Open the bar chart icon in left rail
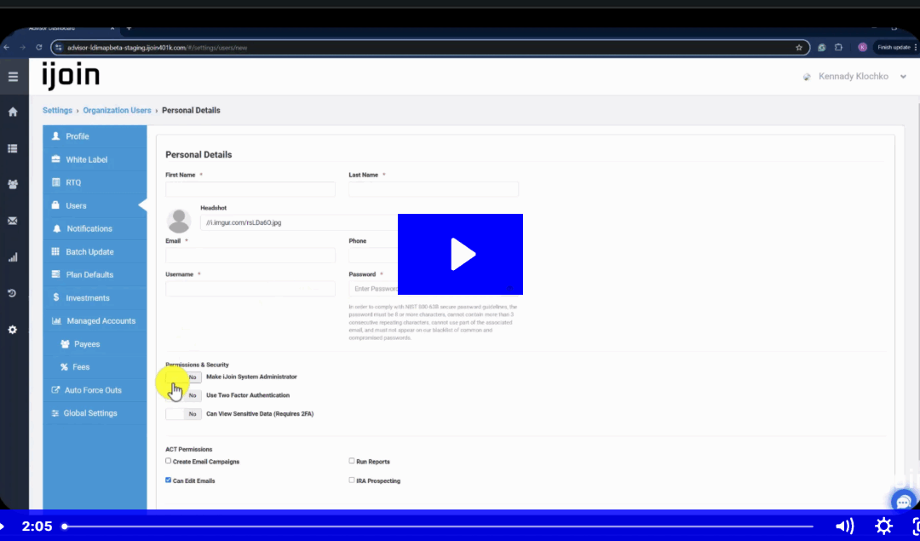The height and width of the screenshot is (541, 920). [x=12, y=257]
